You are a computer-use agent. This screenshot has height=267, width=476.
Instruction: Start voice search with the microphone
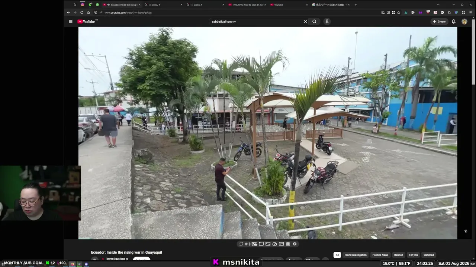pyautogui.click(x=327, y=22)
